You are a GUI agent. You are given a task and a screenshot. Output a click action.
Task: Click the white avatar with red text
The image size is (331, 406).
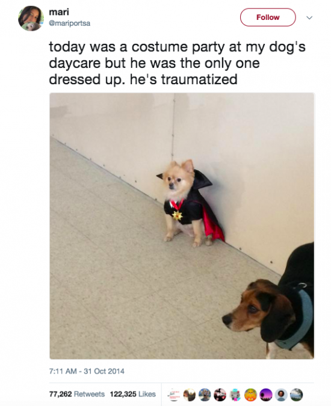tap(174, 395)
